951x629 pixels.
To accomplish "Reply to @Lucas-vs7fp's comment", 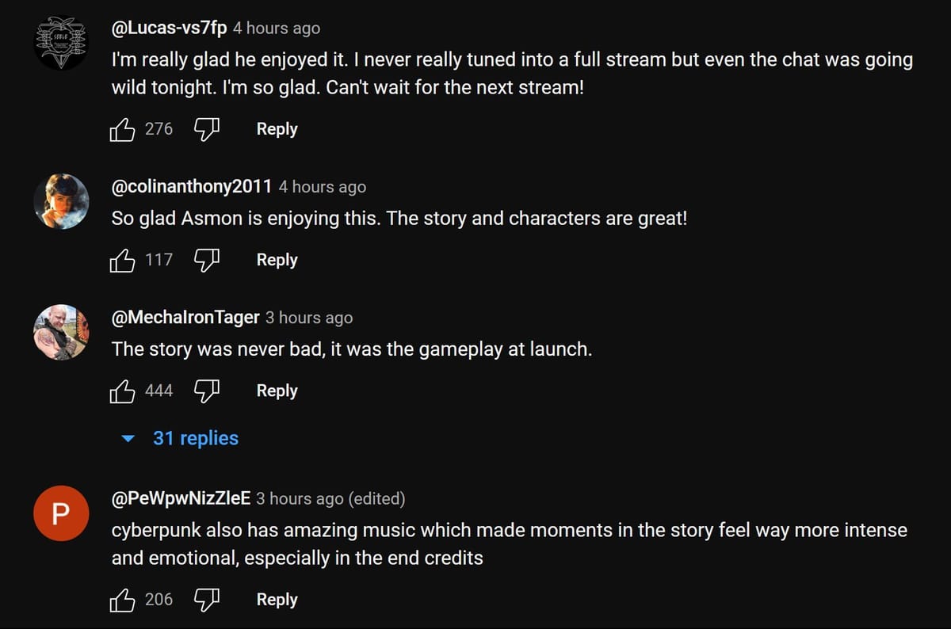I will [x=276, y=129].
